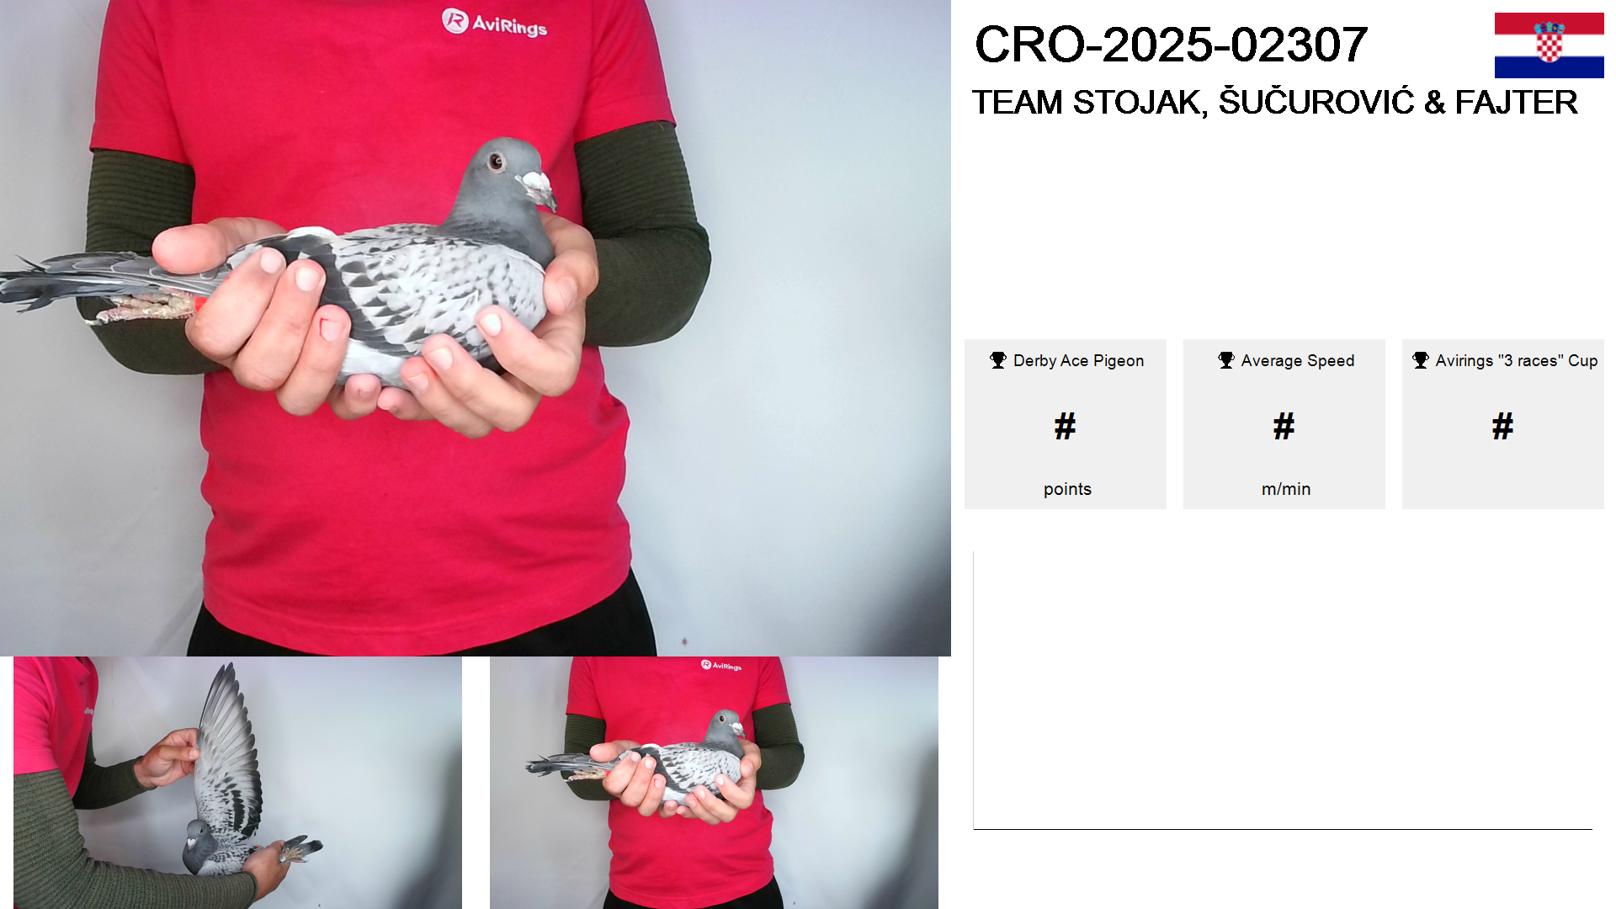The height and width of the screenshot is (909, 1616).
Task: Click the # value under Derby Ace Pigeon
Action: tap(1066, 427)
